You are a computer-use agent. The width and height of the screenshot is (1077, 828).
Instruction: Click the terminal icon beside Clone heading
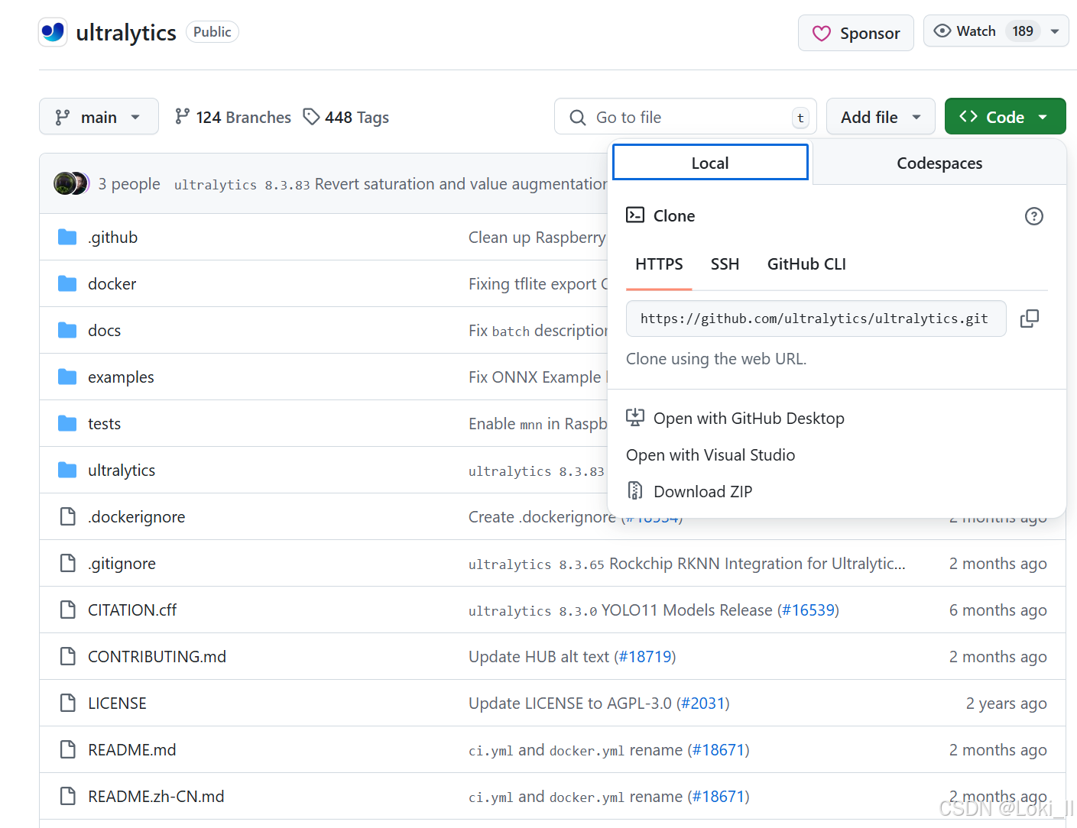tap(635, 215)
